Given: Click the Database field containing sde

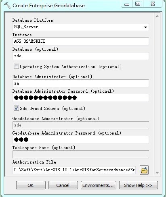Looking at the screenshot, I should (81, 56).
